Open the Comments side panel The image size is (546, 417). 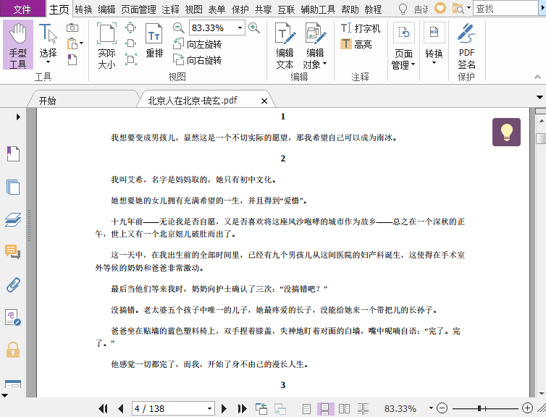[13, 253]
